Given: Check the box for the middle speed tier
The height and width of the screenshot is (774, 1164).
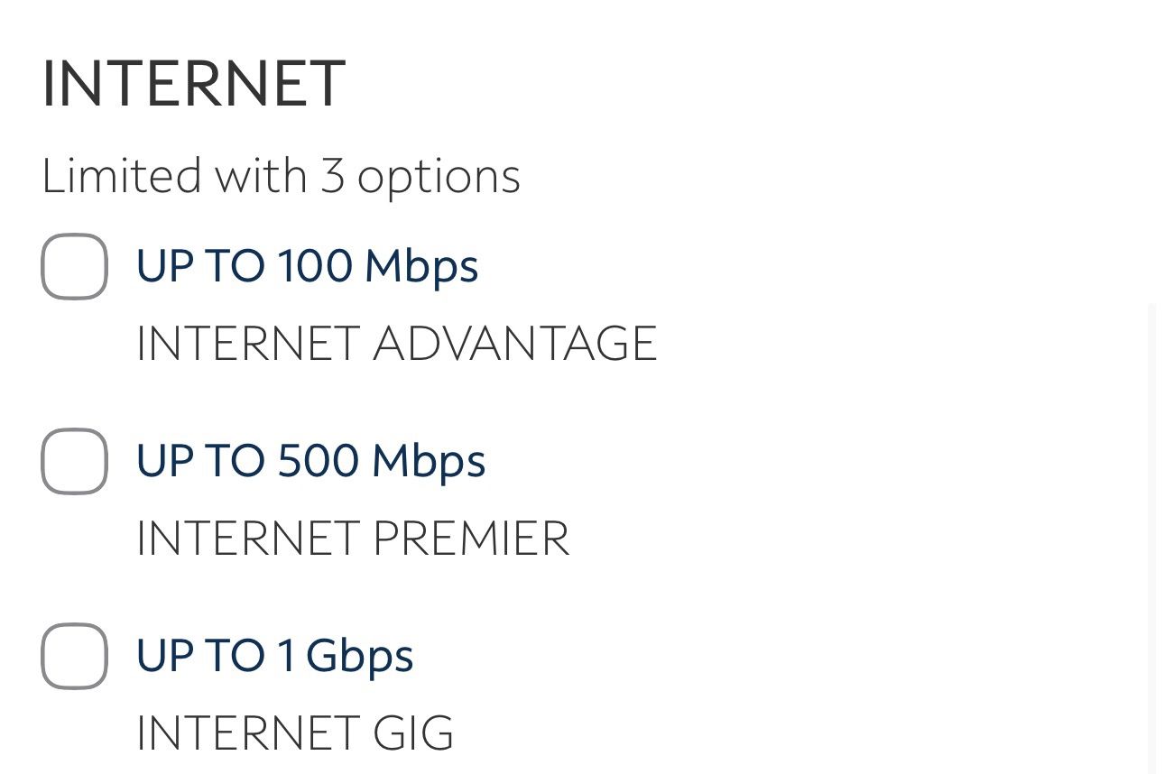Looking at the screenshot, I should pyautogui.click(x=74, y=461).
